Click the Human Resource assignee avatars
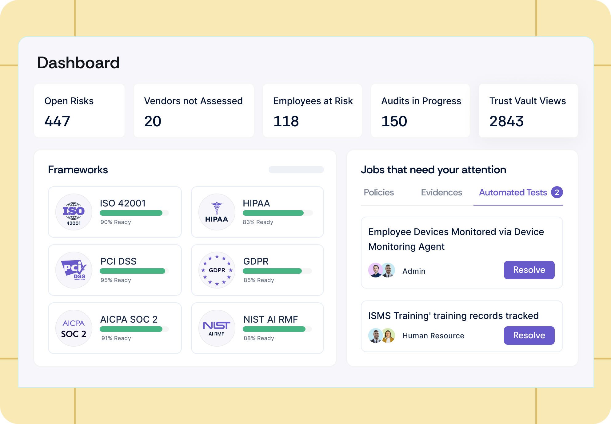The width and height of the screenshot is (611, 424). pyautogui.click(x=382, y=336)
